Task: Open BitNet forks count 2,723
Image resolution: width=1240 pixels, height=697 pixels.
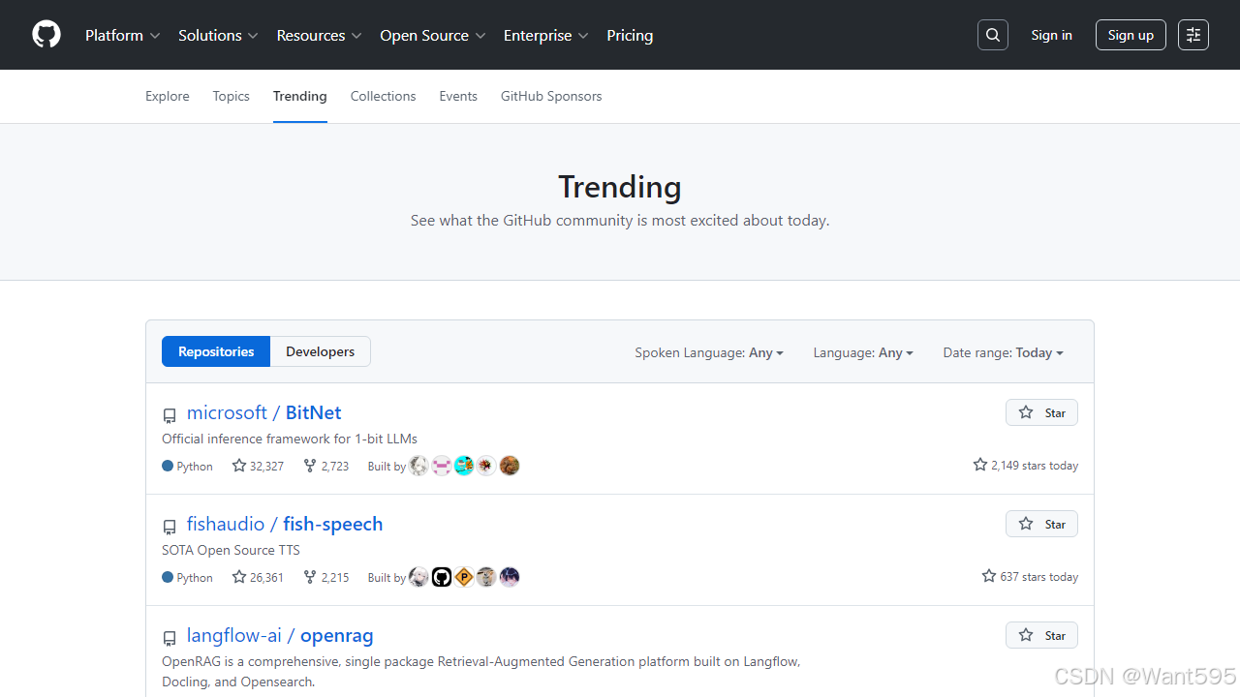Action: pyautogui.click(x=325, y=466)
